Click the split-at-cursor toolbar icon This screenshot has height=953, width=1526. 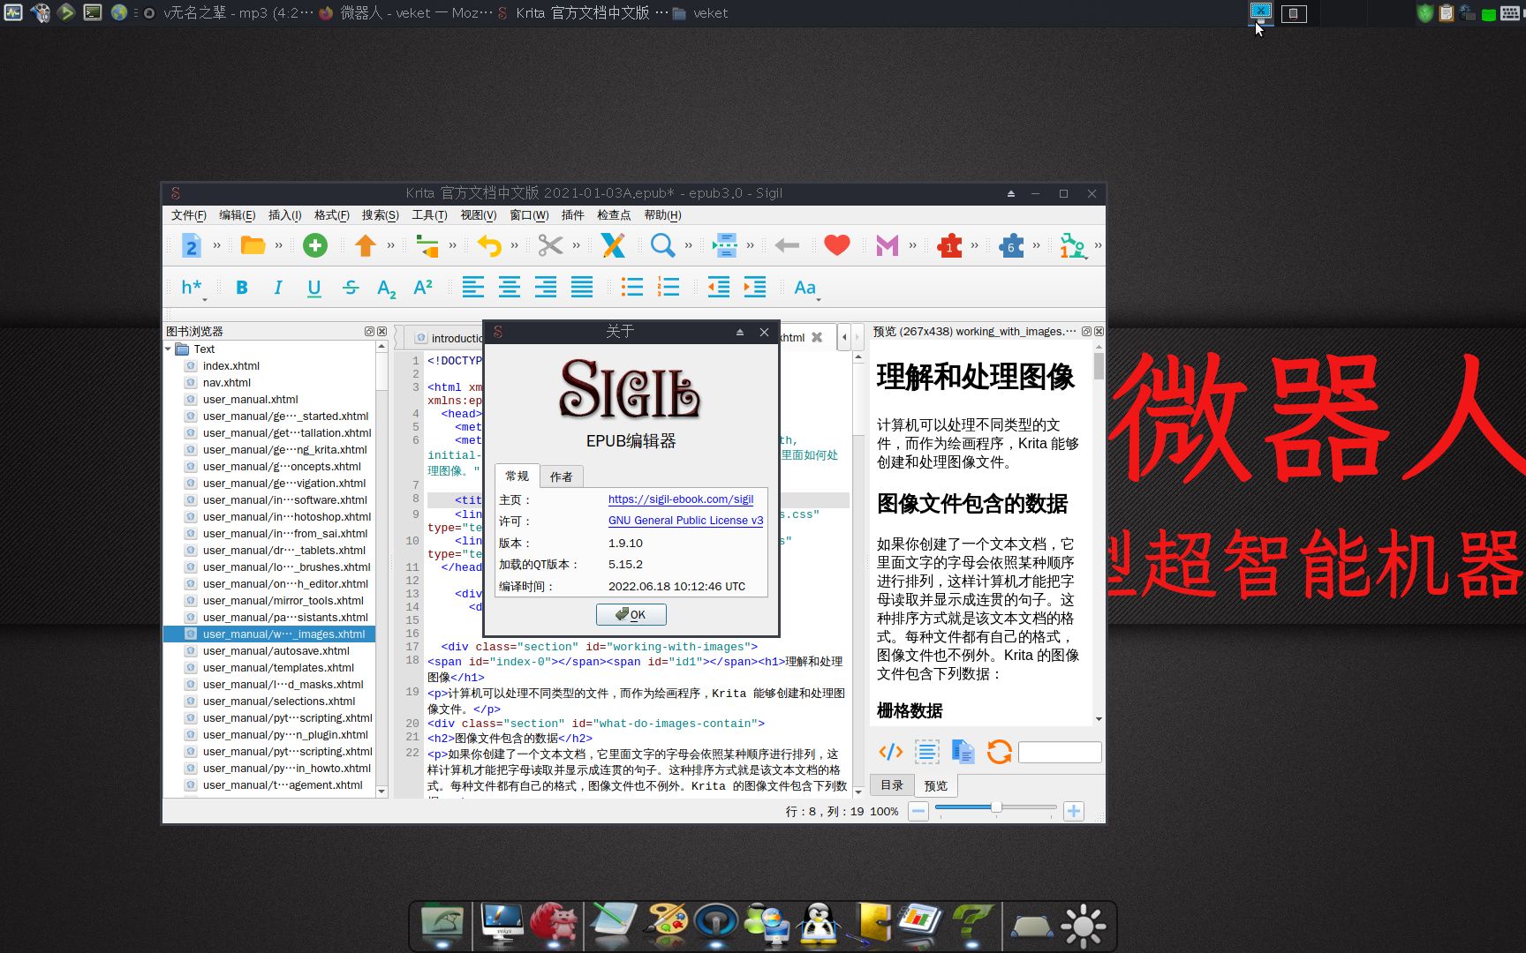[x=725, y=245]
